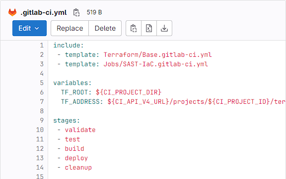Select line number 6

click(x=42, y=92)
